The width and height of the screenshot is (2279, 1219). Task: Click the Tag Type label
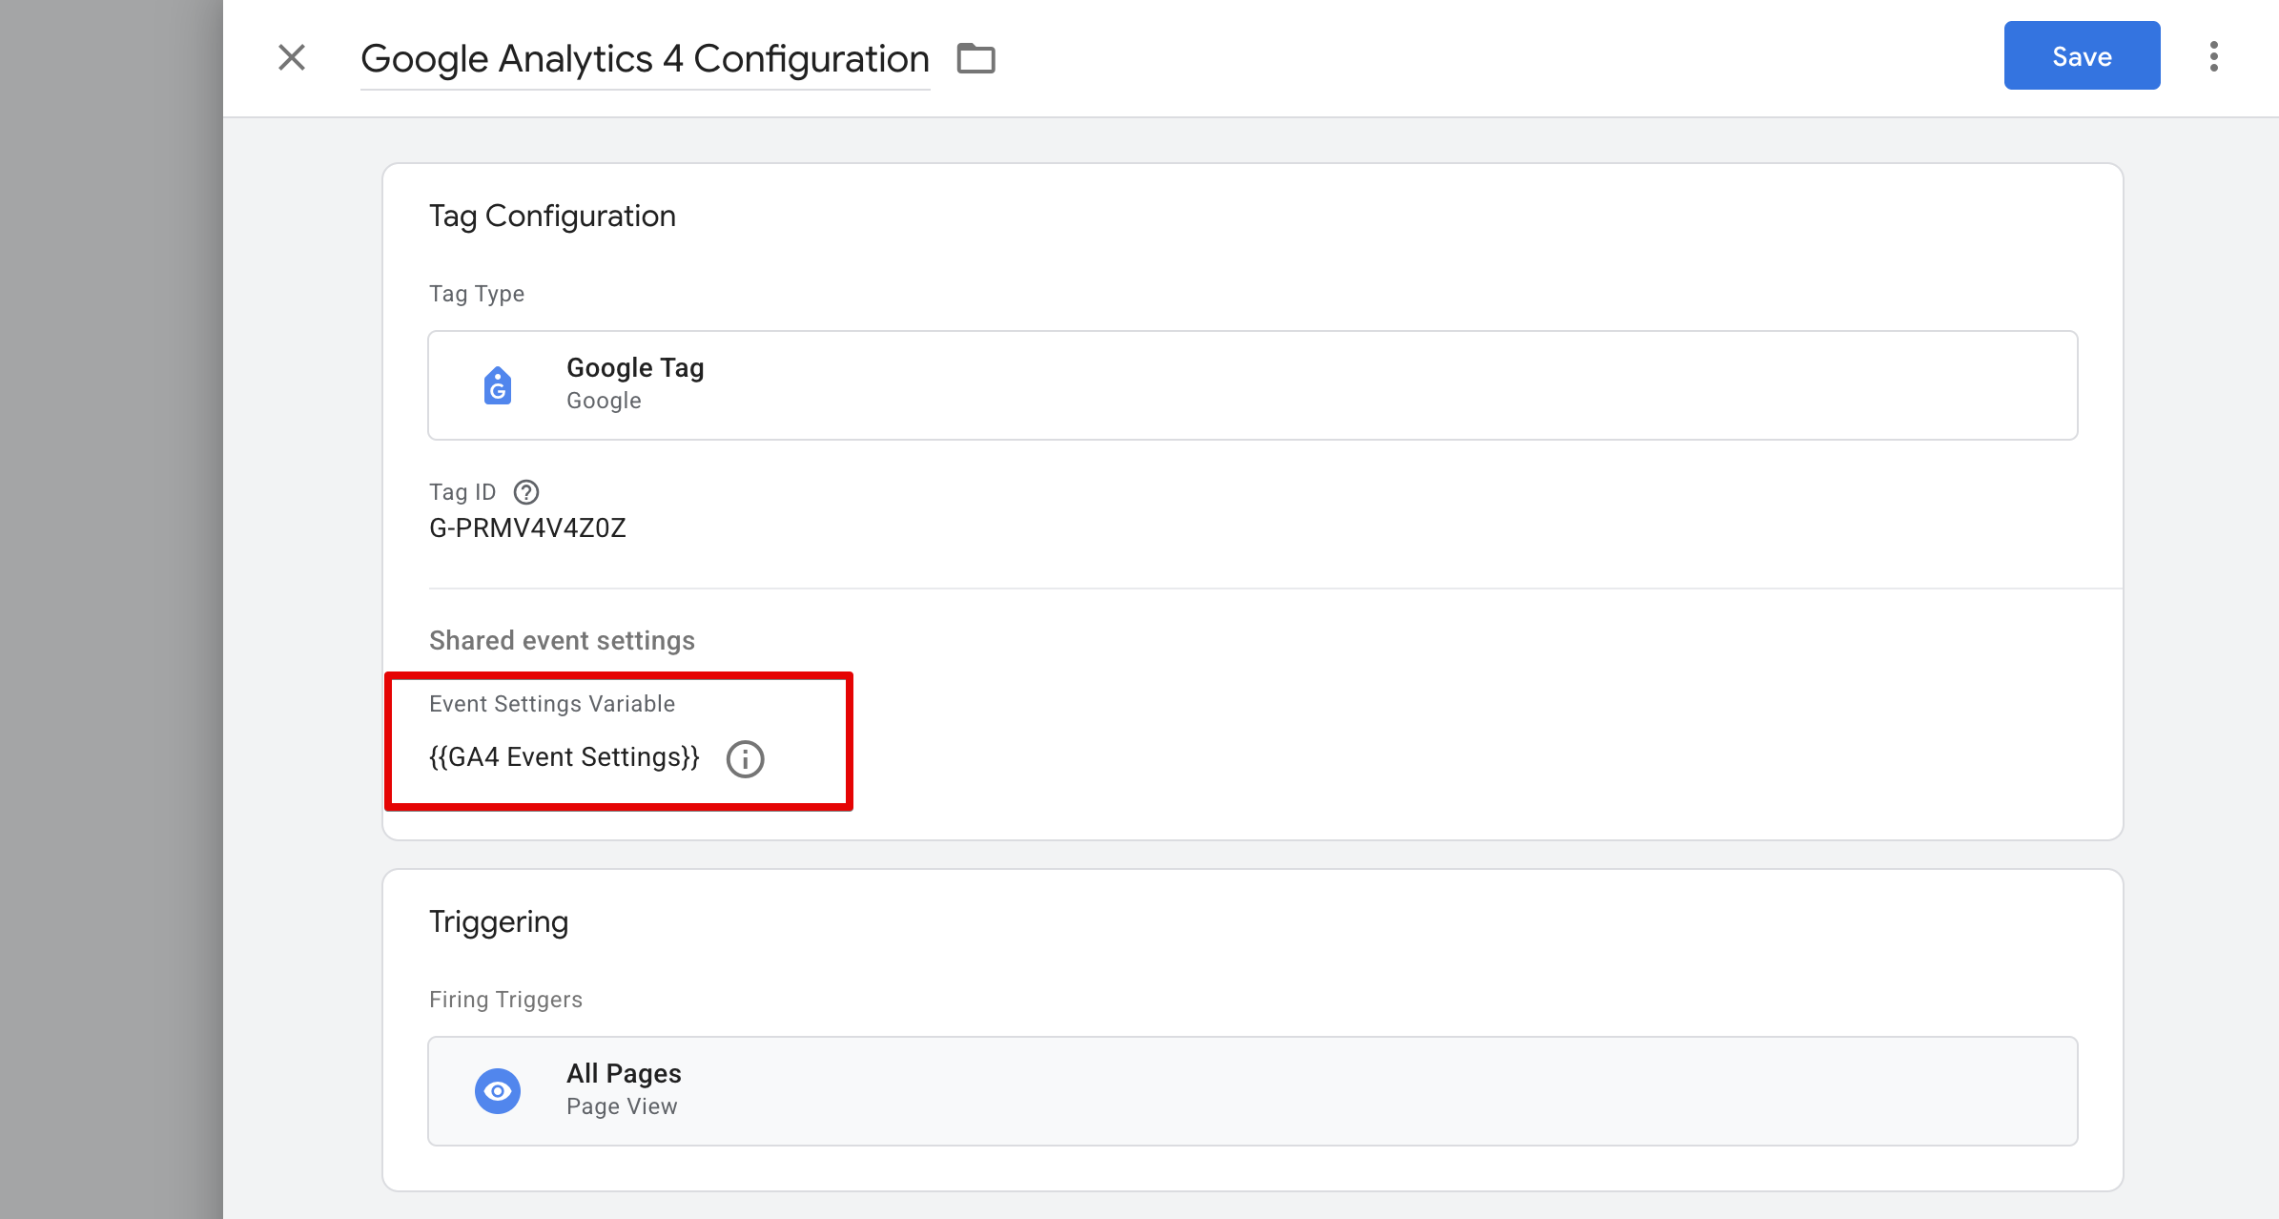(x=477, y=294)
